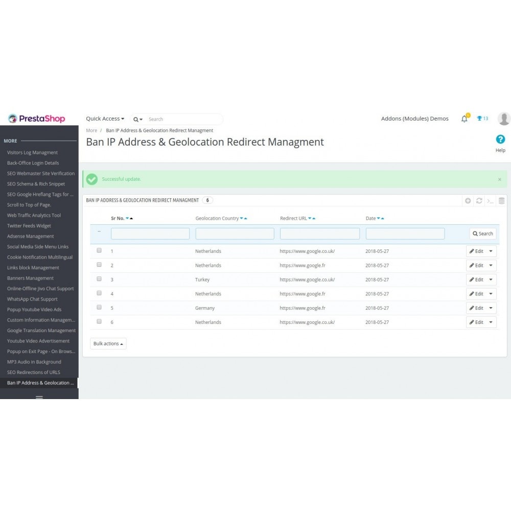Open the user profile avatar
The image size is (511, 511).
pos(504,119)
